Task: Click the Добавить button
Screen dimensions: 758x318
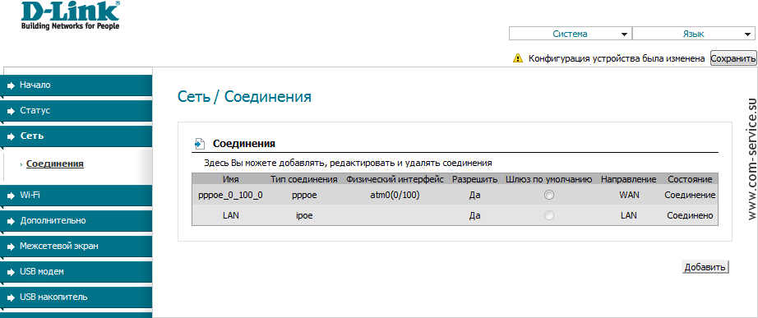Action: tap(705, 267)
